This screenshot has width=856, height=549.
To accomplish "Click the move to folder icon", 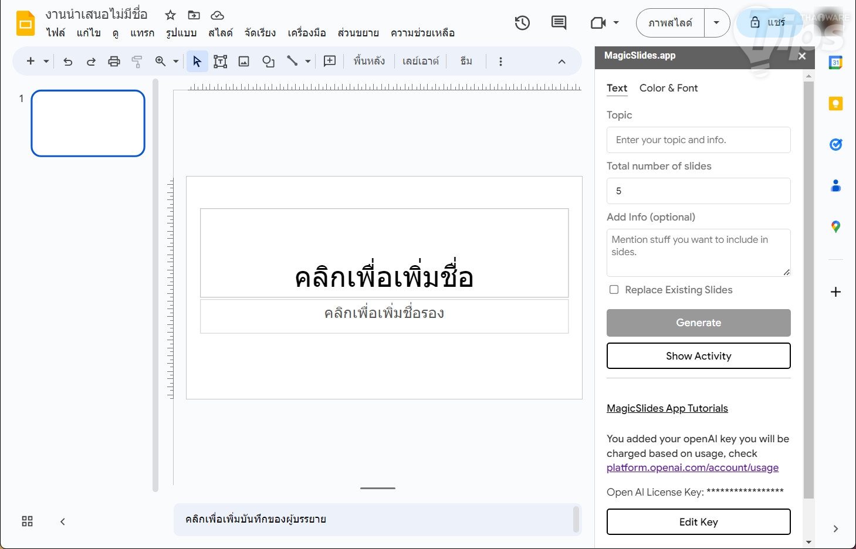I will point(194,15).
